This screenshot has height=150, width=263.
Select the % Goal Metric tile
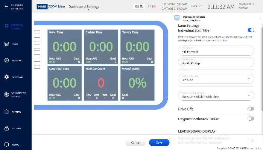pos(137,83)
